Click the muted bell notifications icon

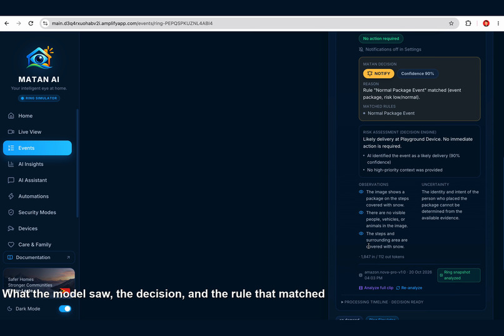coord(361,49)
